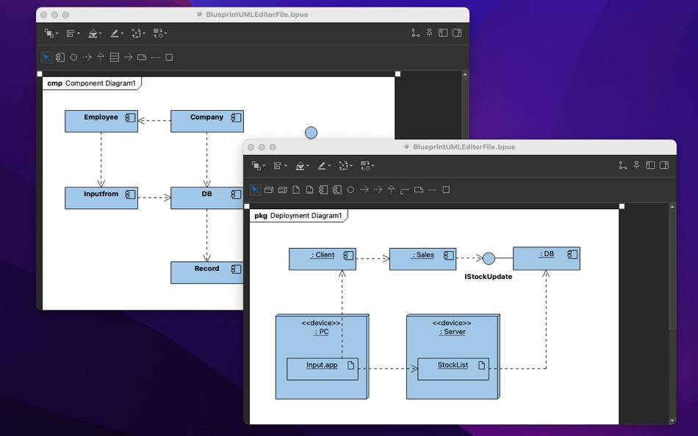
Task: Select dotted note-link tool in Deployment Diagram window
Action: 432,190
